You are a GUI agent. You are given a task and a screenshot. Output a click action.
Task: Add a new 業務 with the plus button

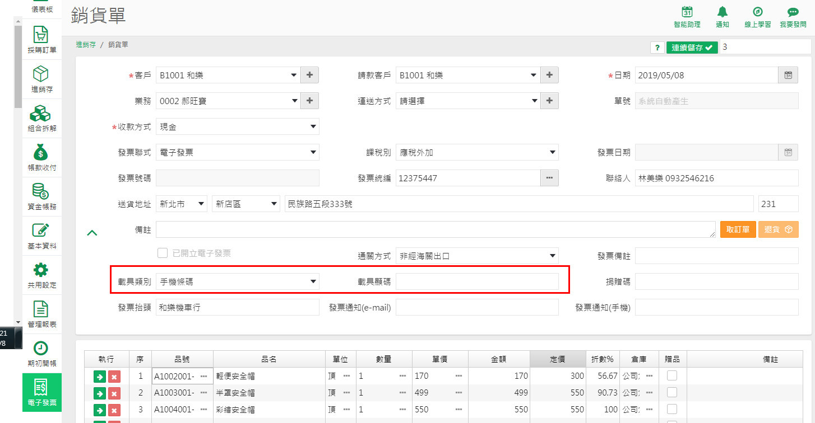click(310, 101)
